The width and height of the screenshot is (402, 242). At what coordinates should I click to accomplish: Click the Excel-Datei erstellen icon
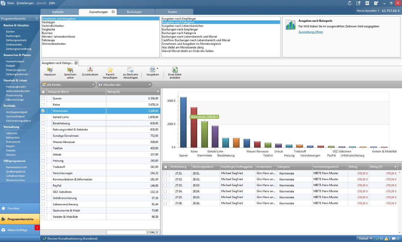(175, 70)
